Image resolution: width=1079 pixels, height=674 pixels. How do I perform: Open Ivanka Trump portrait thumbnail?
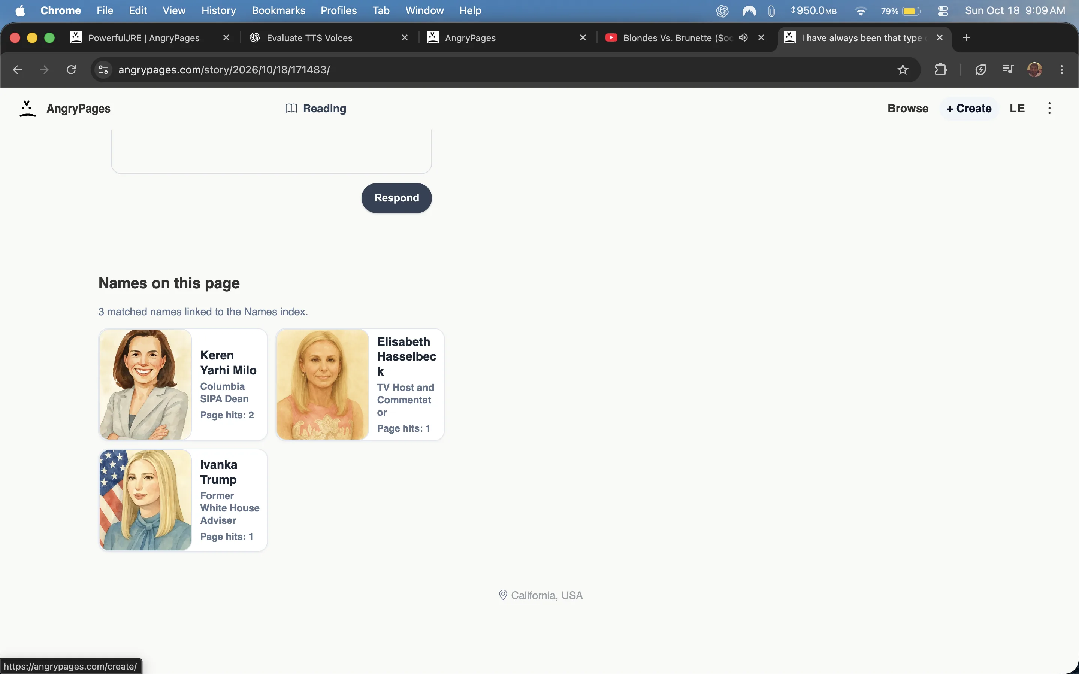point(145,500)
